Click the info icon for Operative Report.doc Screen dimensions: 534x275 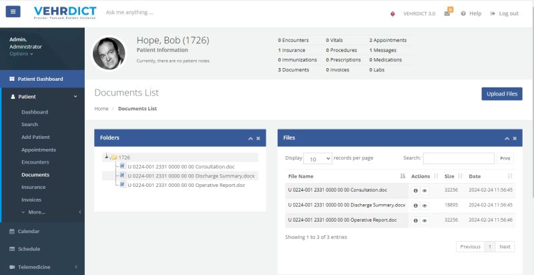coord(415,220)
